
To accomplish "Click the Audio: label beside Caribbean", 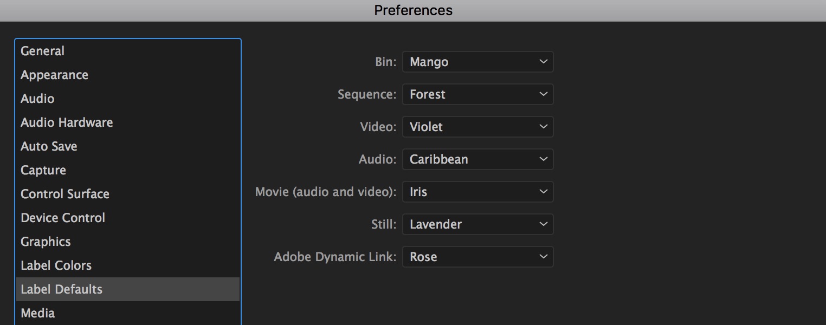I will pos(378,159).
